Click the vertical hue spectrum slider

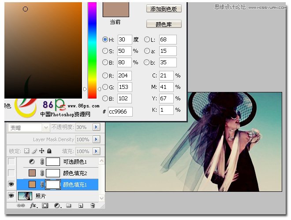coord(92,50)
